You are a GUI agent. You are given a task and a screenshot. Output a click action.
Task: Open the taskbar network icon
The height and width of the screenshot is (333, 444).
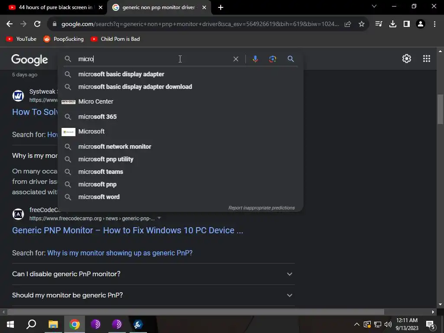[x=378, y=324]
